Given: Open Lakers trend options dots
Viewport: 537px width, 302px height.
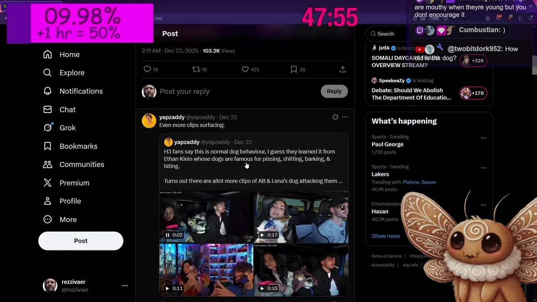Looking at the screenshot, I should (483, 168).
